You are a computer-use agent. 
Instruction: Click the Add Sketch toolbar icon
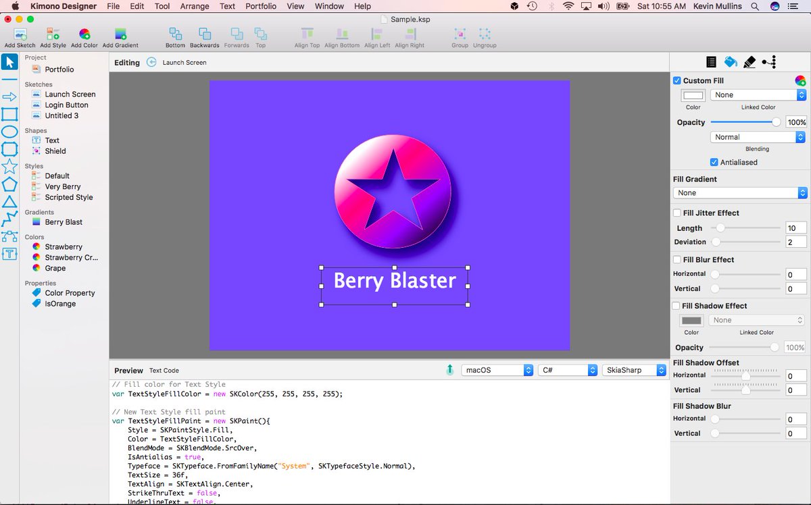tap(19, 34)
